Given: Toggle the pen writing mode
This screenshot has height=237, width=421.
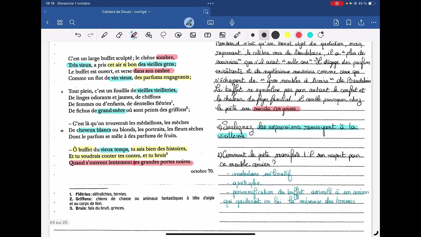Looking at the screenshot, I should (189, 22).
